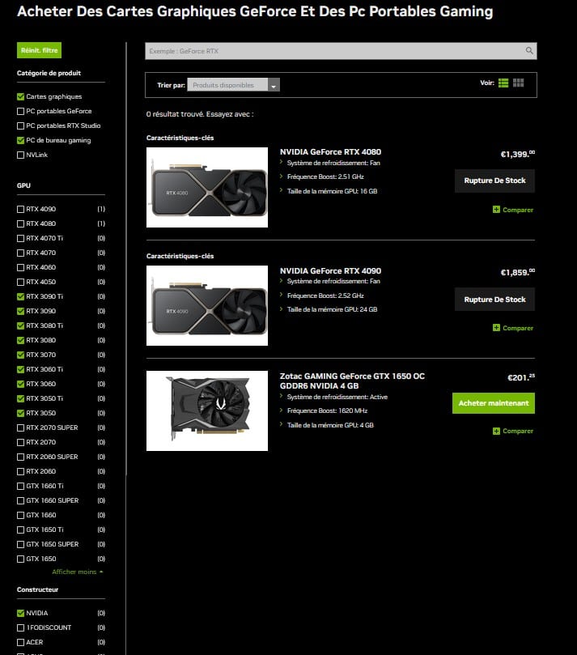The height and width of the screenshot is (655, 577).
Task: Check the 1FODISCOUNT constructeur filter
Action: pos(20,627)
